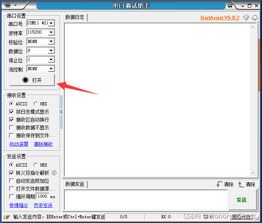Image resolution: width=262 pixels, height=223 pixels.
Task: Click the status bar hand icon
Action: pyautogui.click(x=7, y=217)
